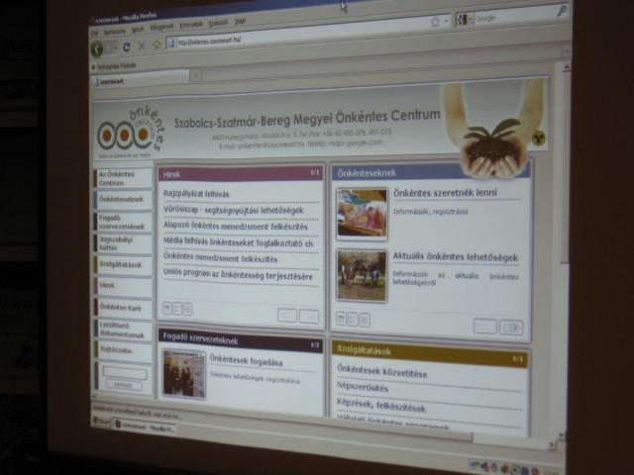
Task: Open the bookmark on the bookmarks toolbar
Action: point(114,66)
